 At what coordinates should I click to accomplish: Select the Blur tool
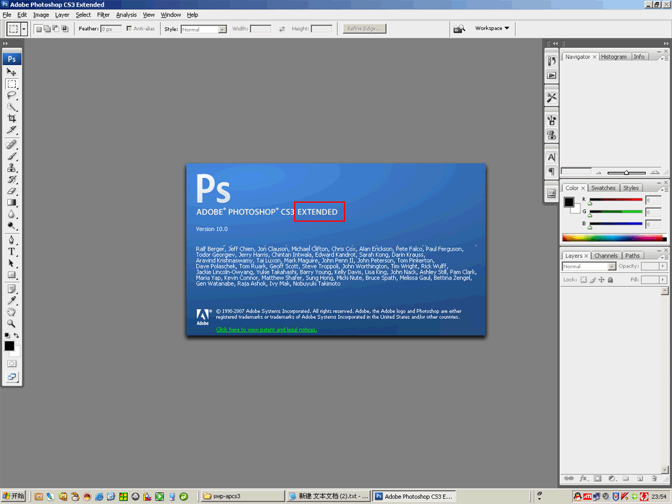12,215
